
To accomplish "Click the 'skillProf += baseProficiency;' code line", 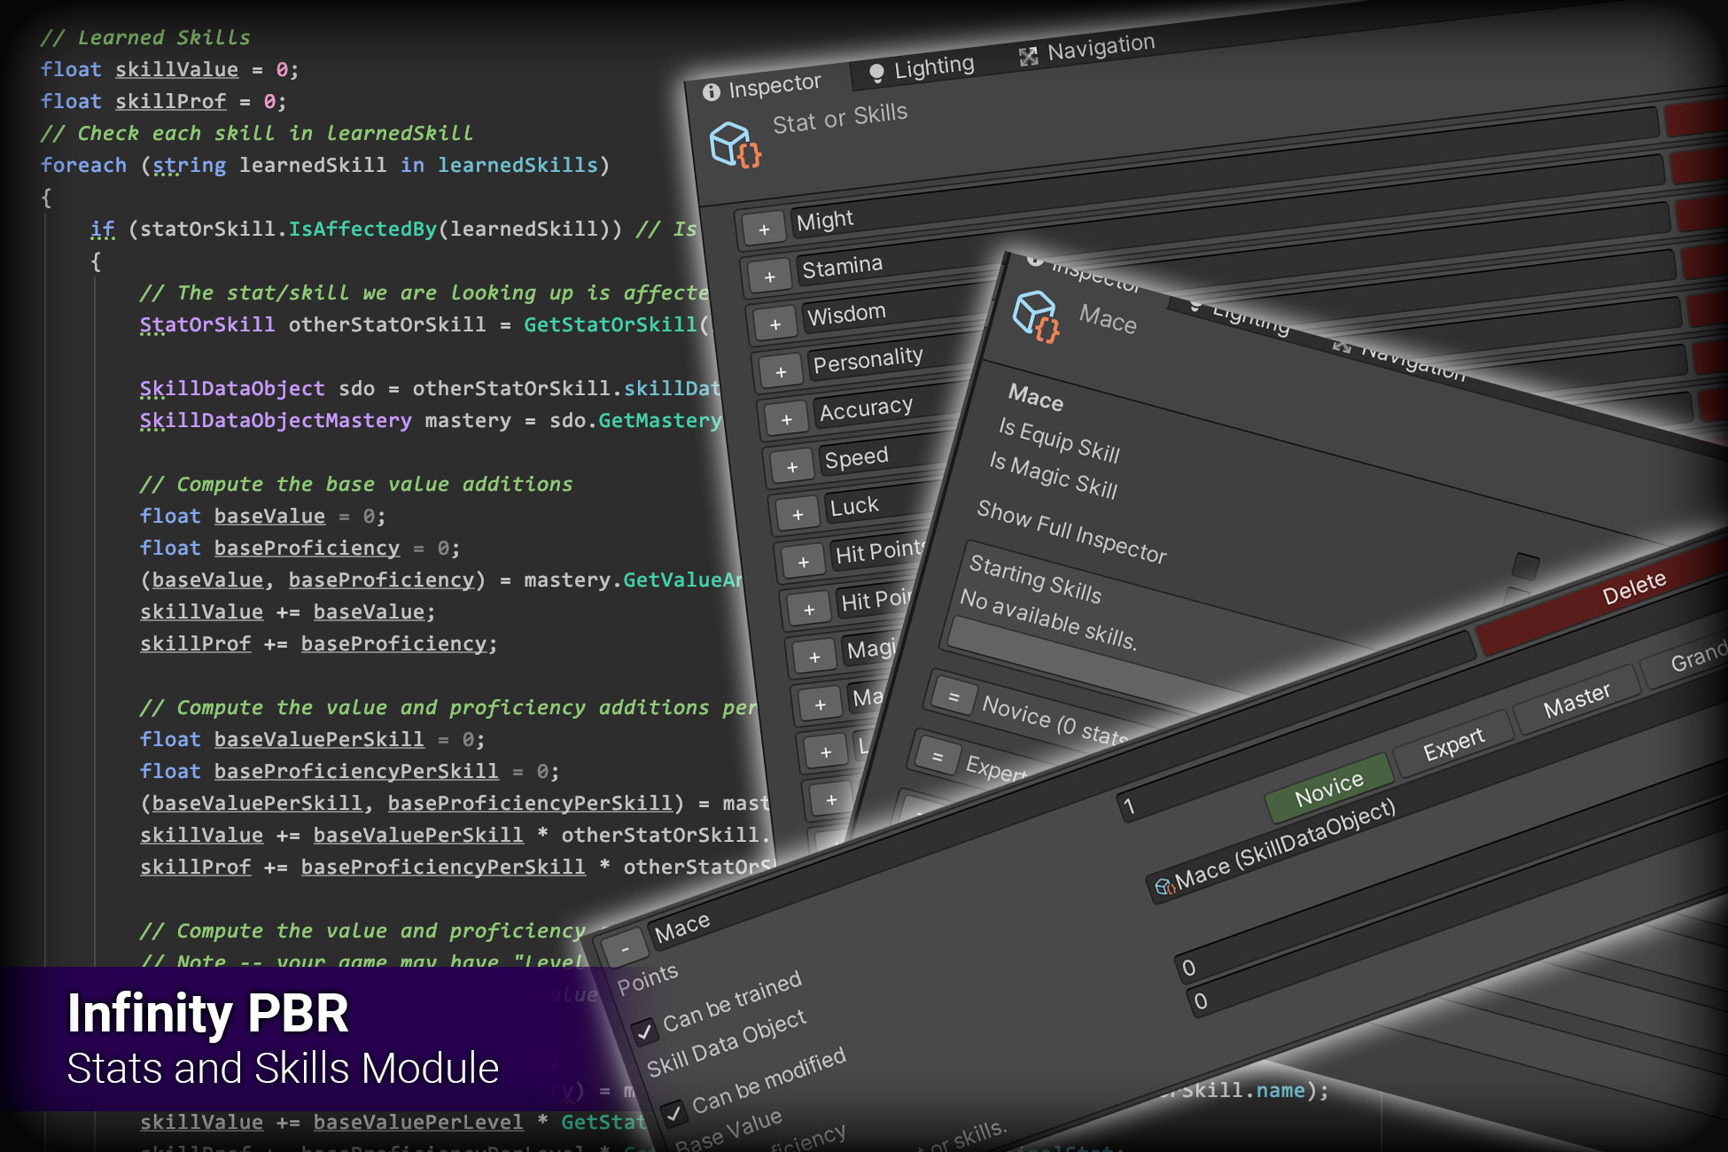I will click(x=319, y=643).
